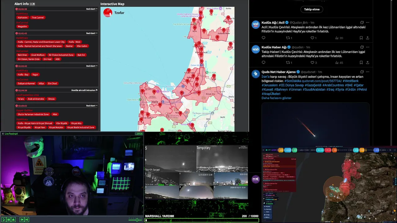Skip to previous track in Live Feed player
397x223 pixels.
pos(22,220)
